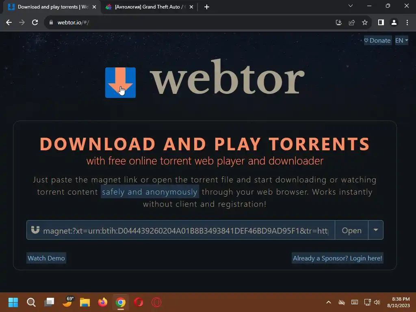Viewport: 416px width, 312px height.
Task: Click the touch keyboard tray icon
Action: click(x=354, y=302)
